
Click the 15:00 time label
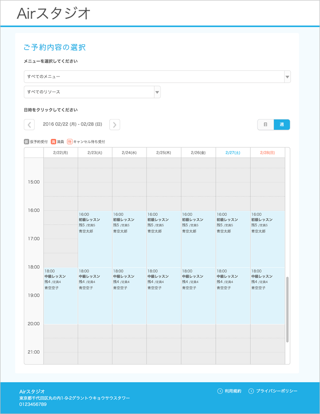(33, 182)
